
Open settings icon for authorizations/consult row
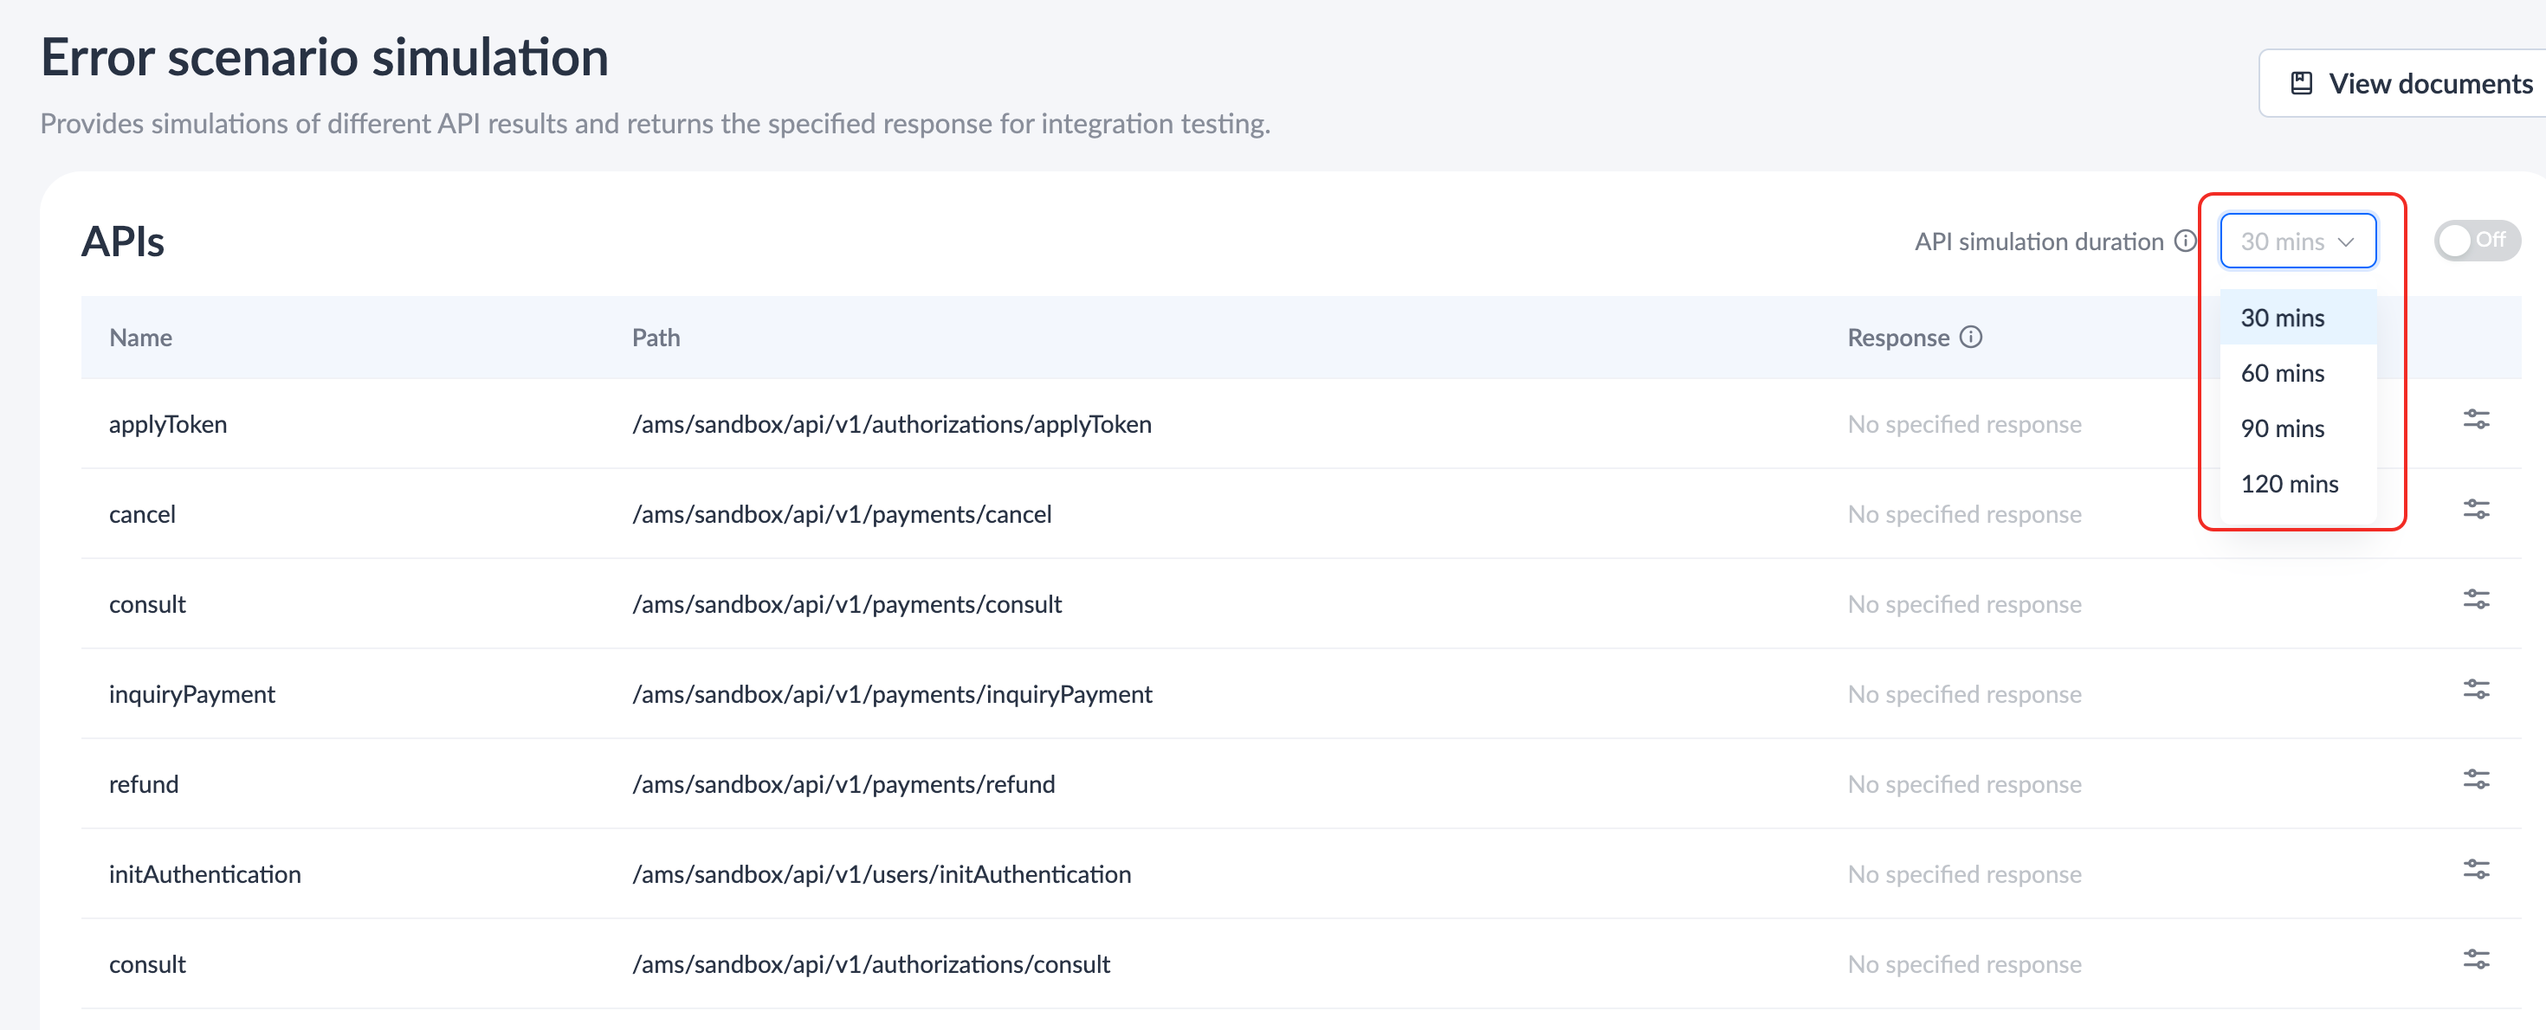coord(2475,959)
